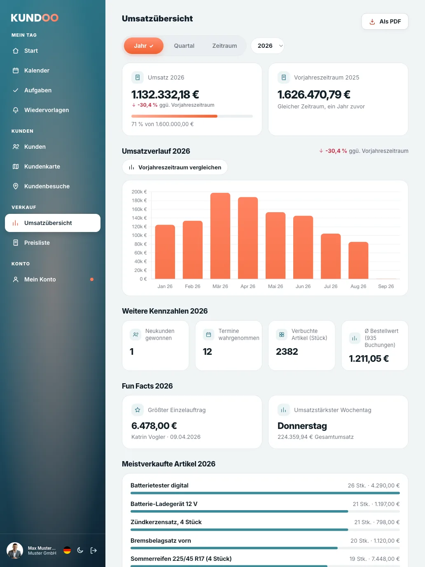The image size is (425, 567).
Task: Toggle Vorjahreszeitraum vergleichen
Action: (175, 167)
